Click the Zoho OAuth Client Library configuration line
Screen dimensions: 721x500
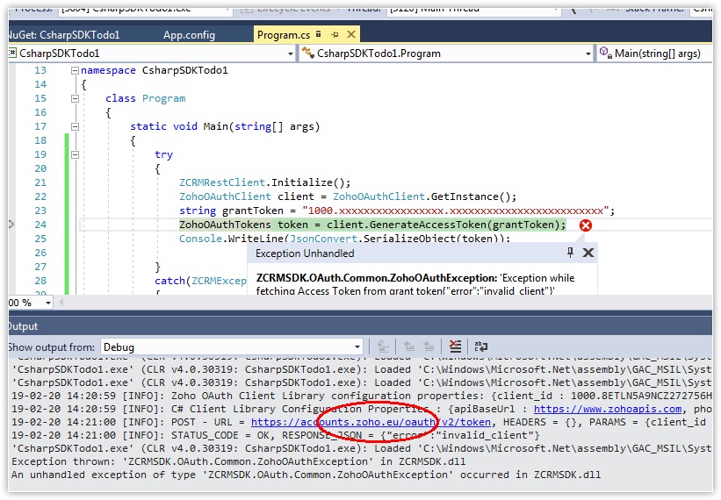362,396
